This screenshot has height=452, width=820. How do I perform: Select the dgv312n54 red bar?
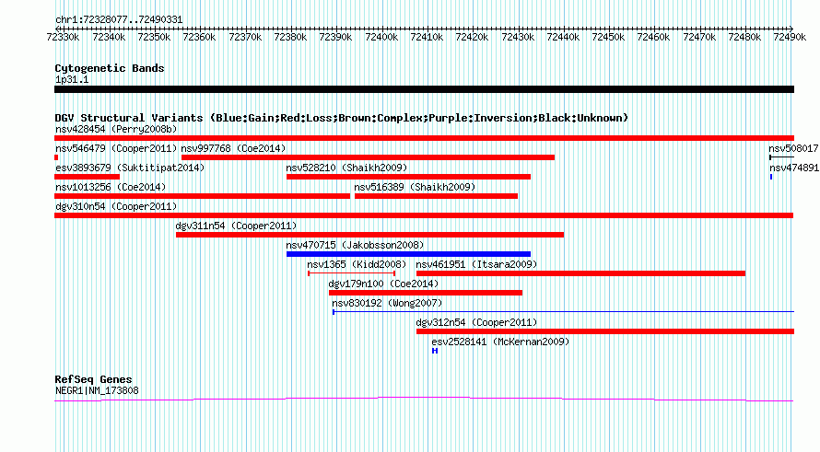pyautogui.click(x=605, y=331)
